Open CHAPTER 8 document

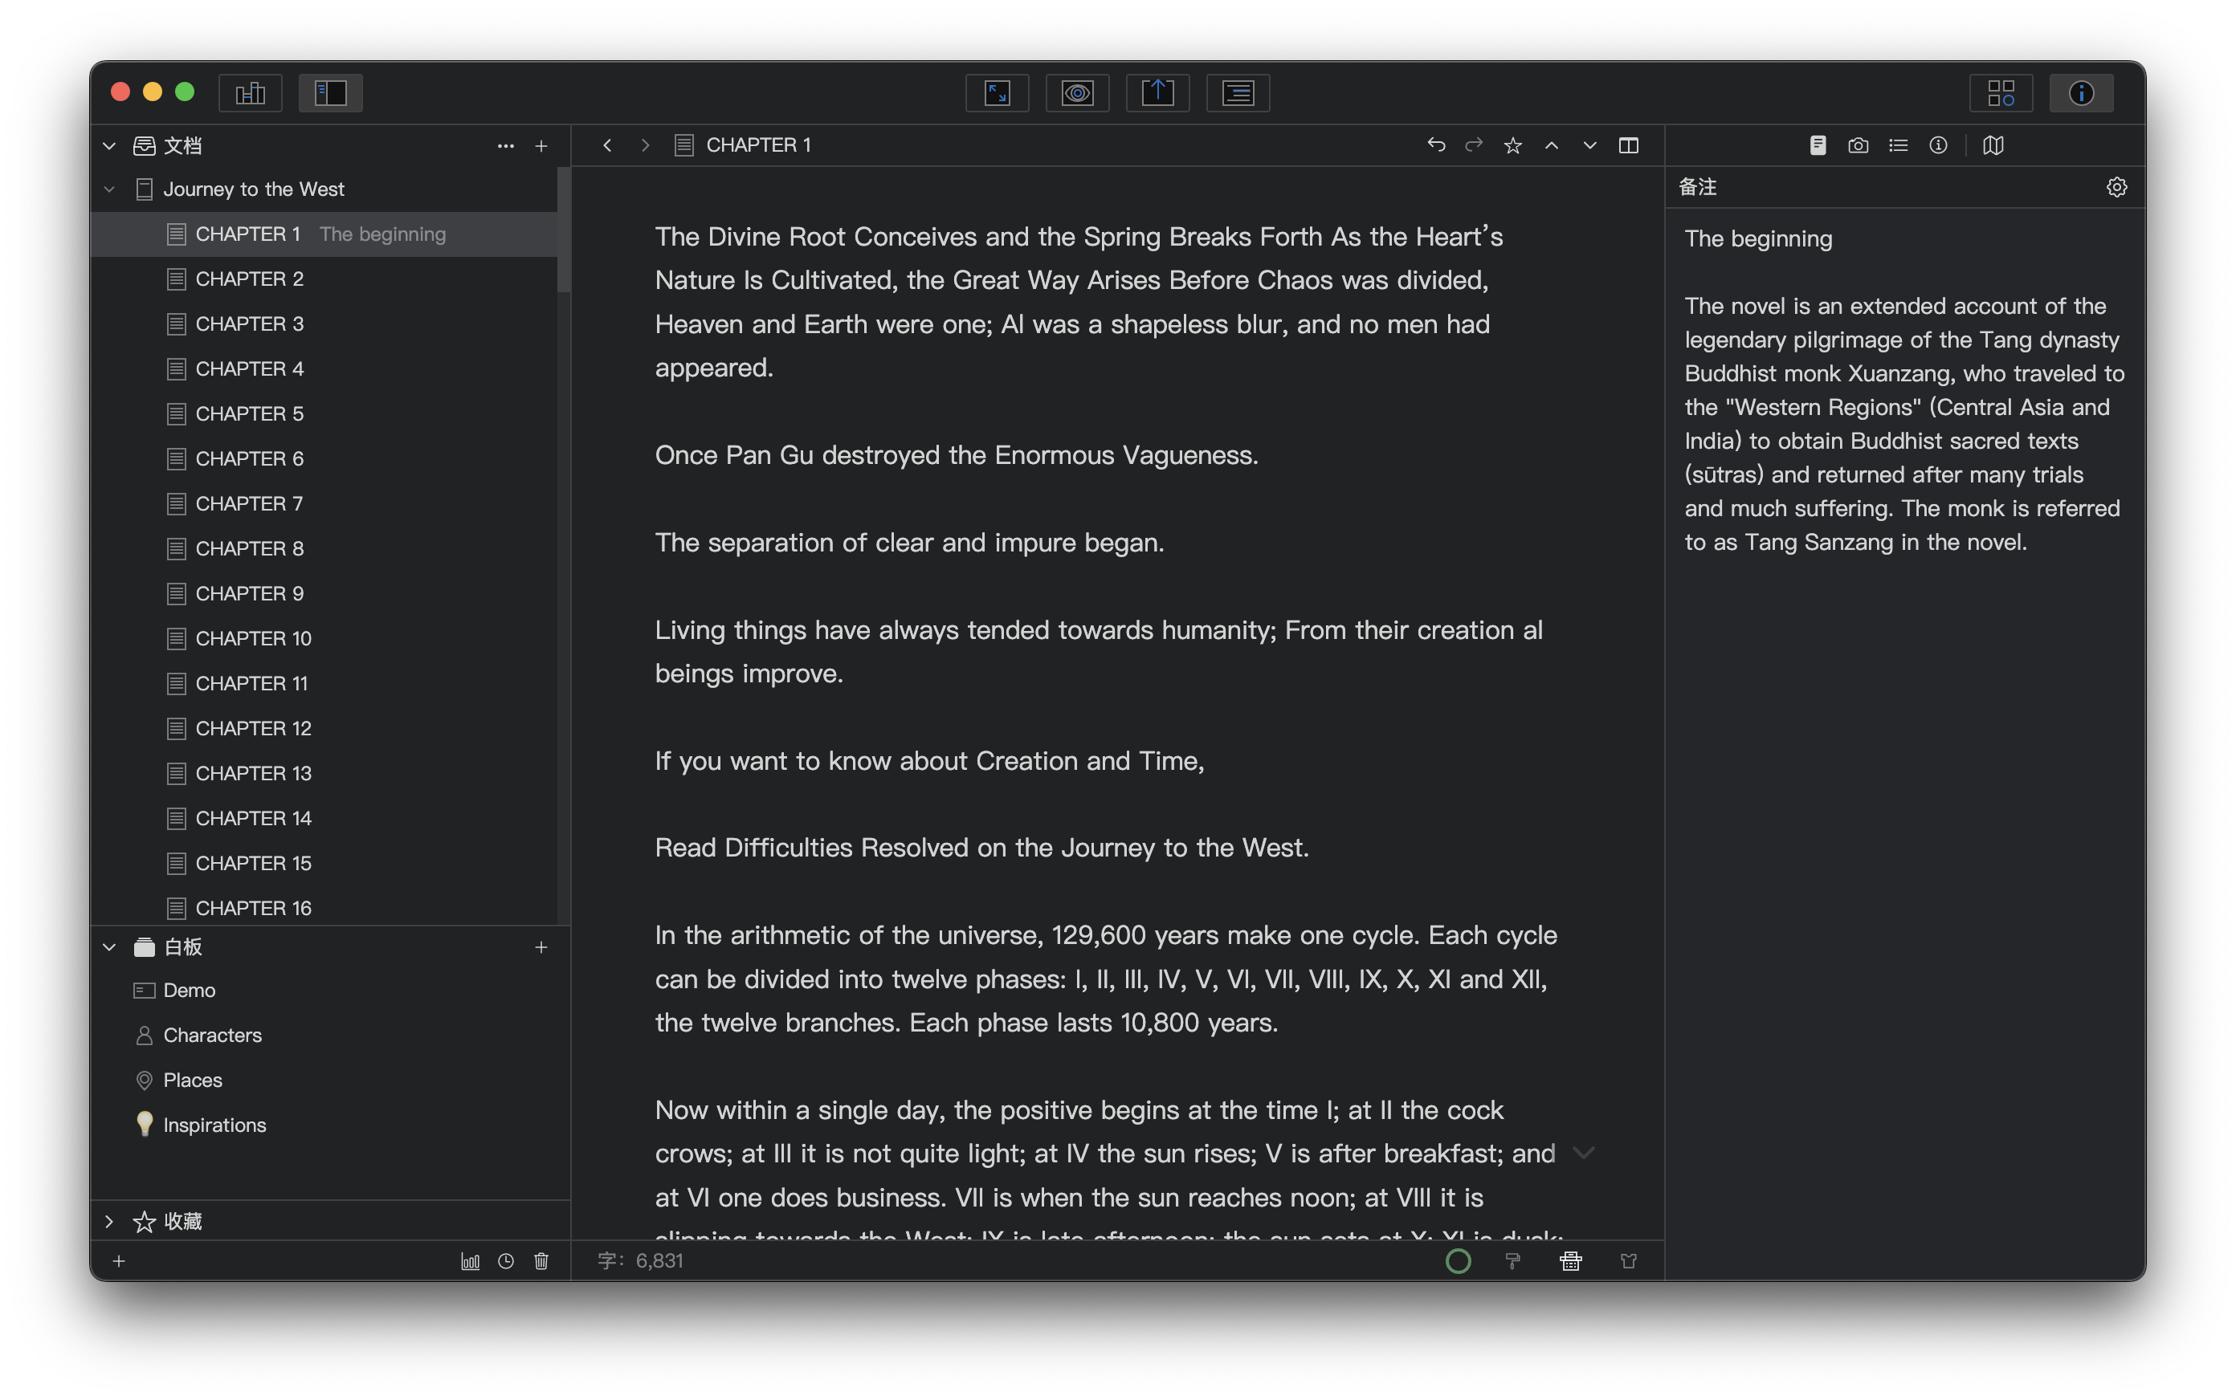(324, 548)
